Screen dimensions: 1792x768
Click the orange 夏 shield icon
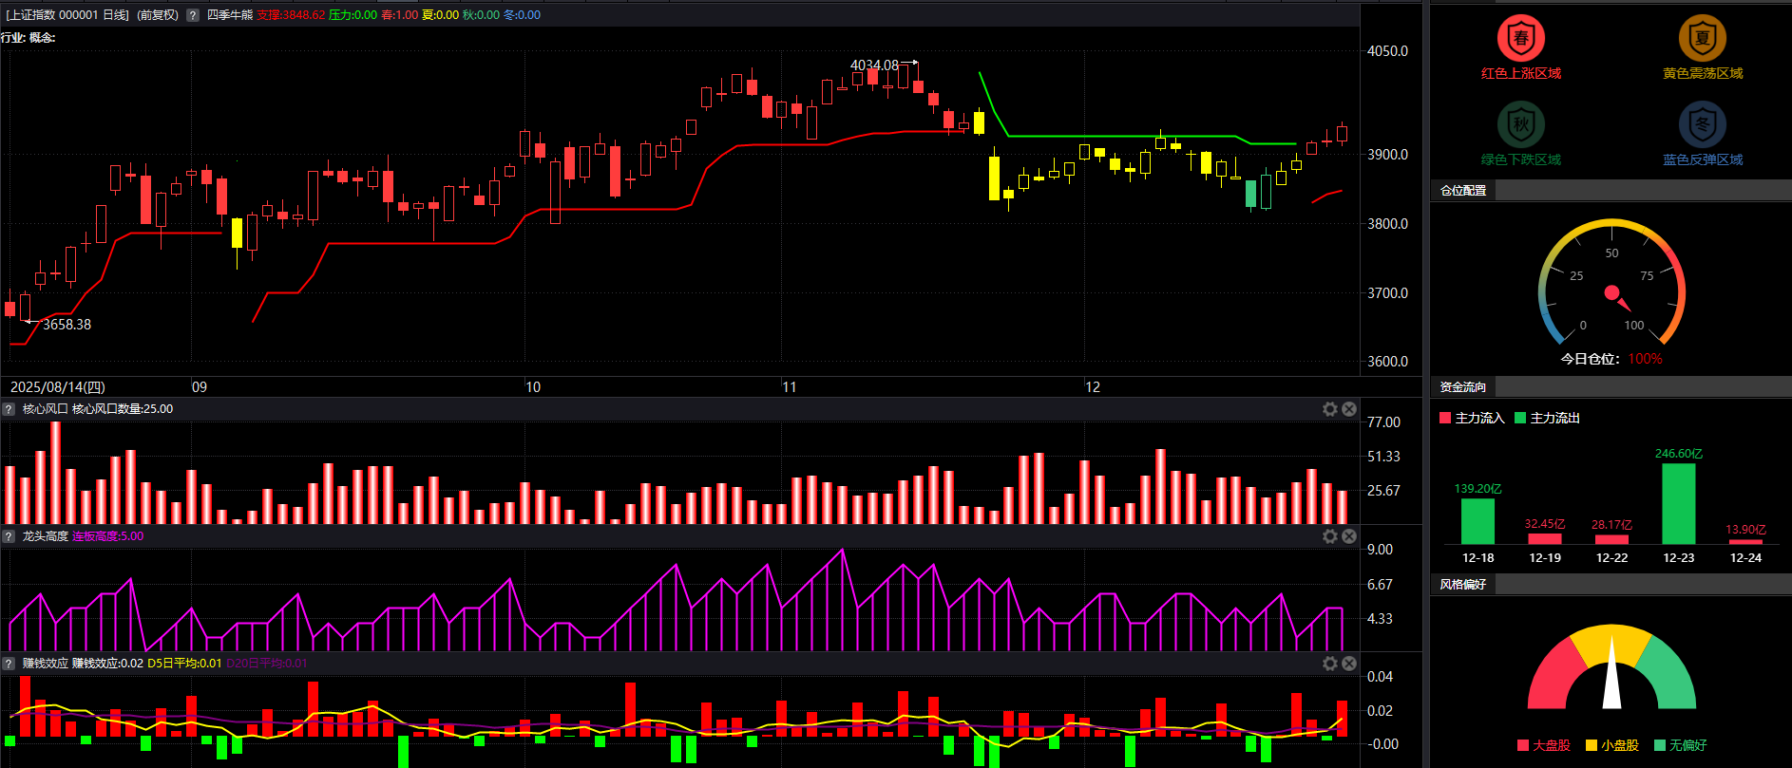(x=1703, y=38)
